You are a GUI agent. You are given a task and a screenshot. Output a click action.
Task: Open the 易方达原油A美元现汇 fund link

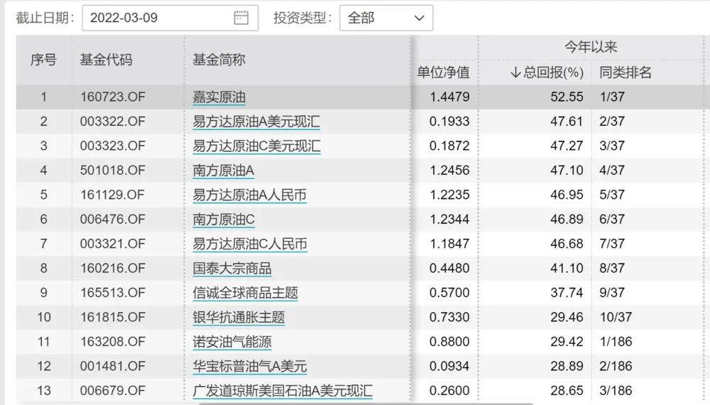[256, 121]
